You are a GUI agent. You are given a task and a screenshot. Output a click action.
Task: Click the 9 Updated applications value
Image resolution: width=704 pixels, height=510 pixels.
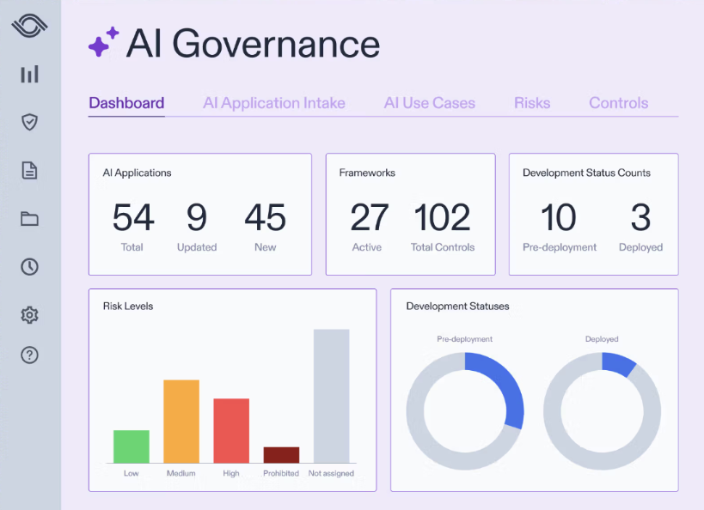[197, 217]
